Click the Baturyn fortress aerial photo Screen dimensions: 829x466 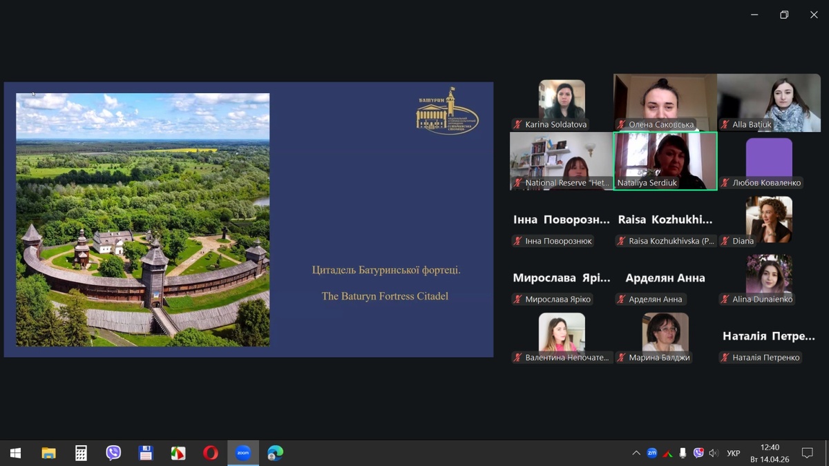tap(143, 220)
